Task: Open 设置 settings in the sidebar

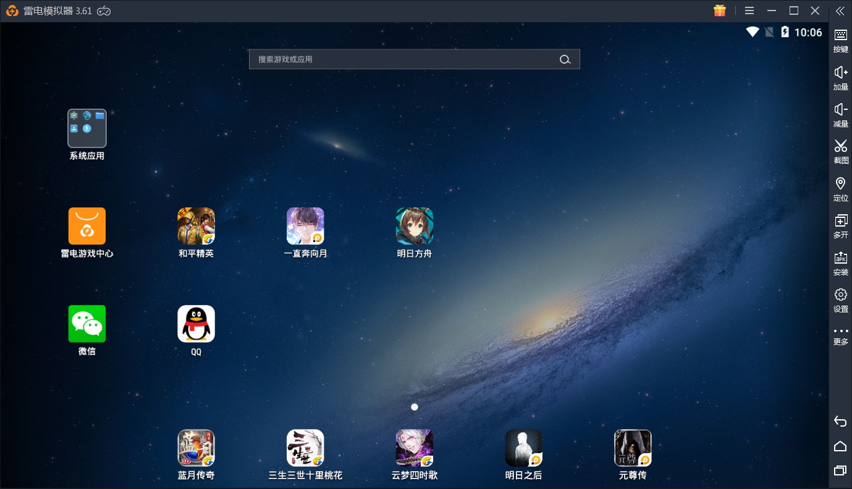Action: [840, 299]
